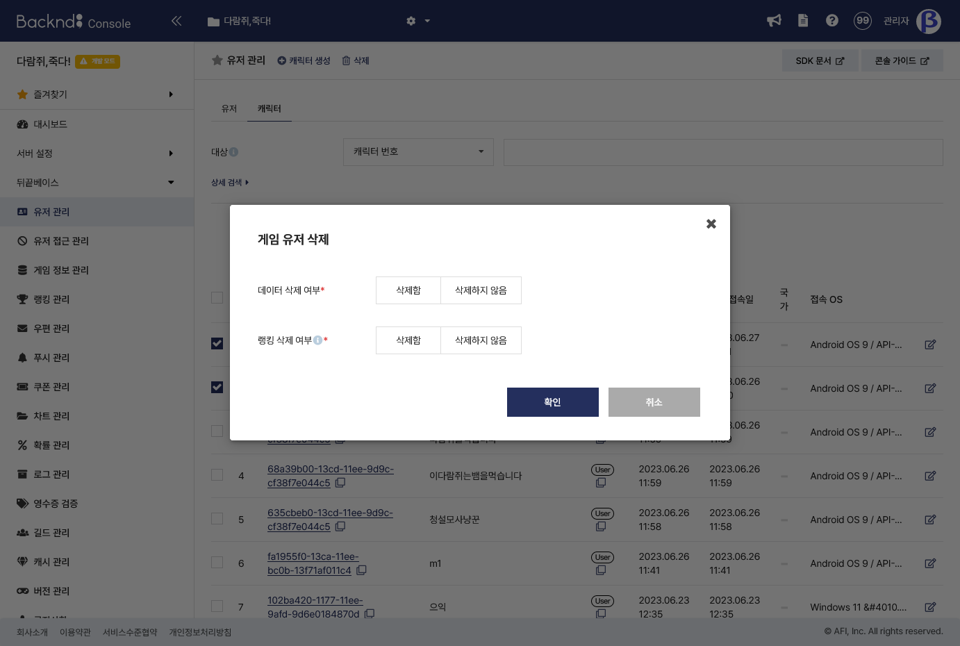Close the user deletion dialog
Screen dimensions: 960x646
(x=711, y=224)
